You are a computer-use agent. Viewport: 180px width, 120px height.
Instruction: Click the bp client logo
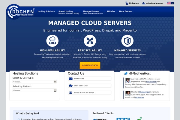coord(140,118)
